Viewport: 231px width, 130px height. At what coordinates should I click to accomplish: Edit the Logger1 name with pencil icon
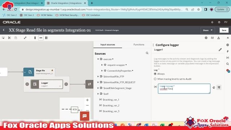[x=220, y=50]
